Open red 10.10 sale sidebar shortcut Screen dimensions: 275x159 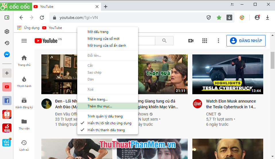tap(7, 128)
